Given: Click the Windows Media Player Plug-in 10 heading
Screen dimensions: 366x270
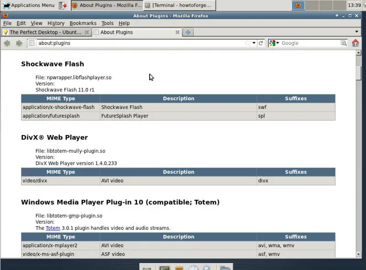Looking at the screenshot, I should 120,202.
